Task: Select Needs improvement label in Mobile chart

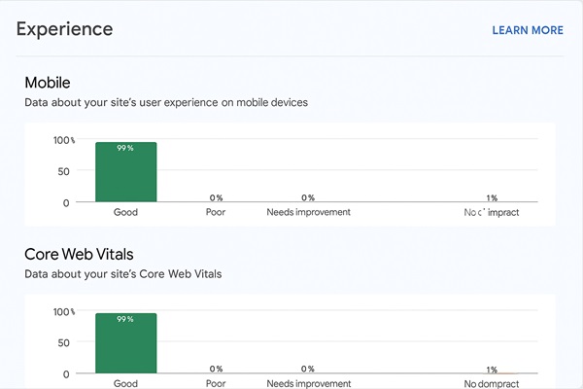Action: pyautogui.click(x=308, y=212)
